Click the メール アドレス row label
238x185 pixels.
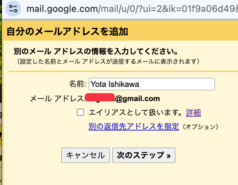click(x=57, y=98)
